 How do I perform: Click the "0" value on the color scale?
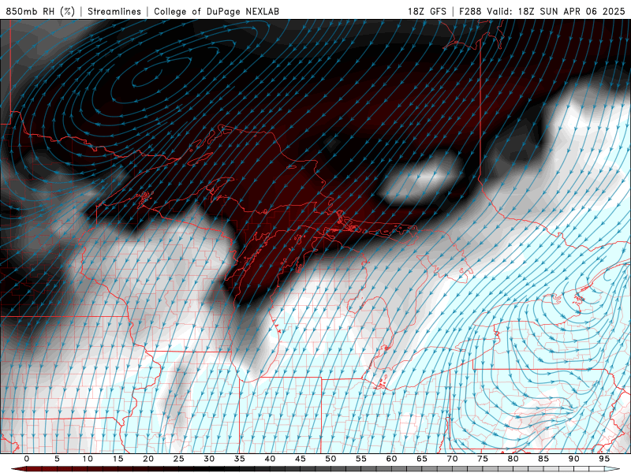[27, 459]
